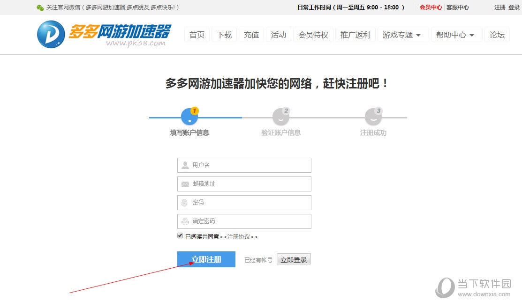The image size is (522, 308).
Task: Open the 充值 nav item
Action: pos(251,35)
